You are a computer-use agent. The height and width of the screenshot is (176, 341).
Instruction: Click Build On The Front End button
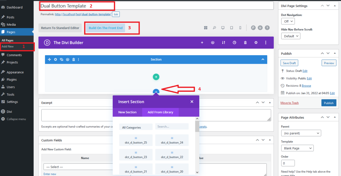pos(106,28)
